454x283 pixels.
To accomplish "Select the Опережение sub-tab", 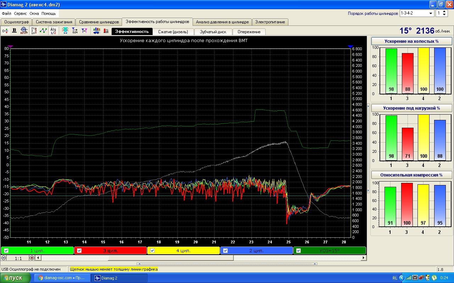I will [x=249, y=32].
